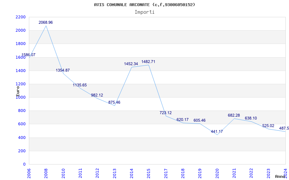The height and width of the screenshot is (180, 289).
Task: Click the x-axis year 2010
Action: click(63, 173)
